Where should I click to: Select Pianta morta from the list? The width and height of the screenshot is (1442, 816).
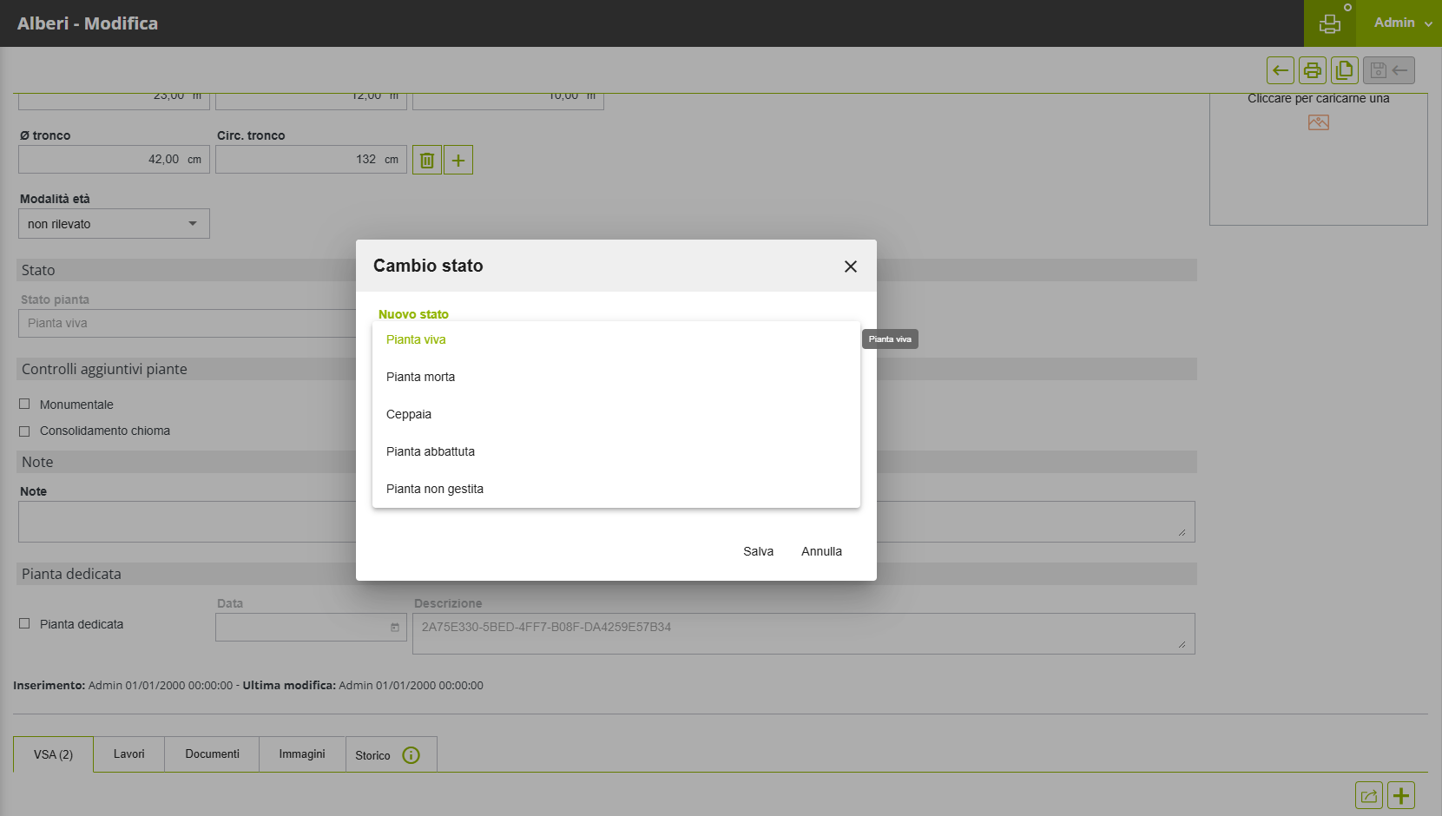click(x=421, y=377)
